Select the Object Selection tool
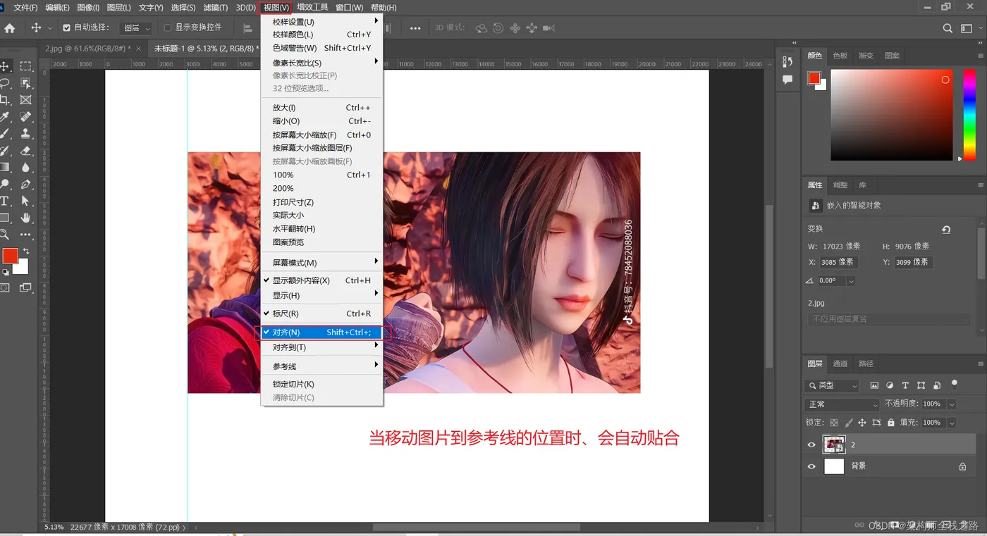The width and height of the screenshot is (987, 536). (x=26, y=83)
